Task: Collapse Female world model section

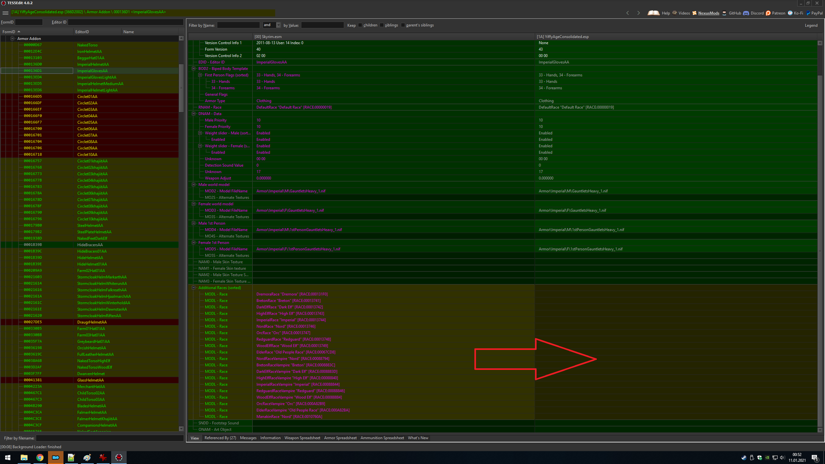Action: click(x=194, y=204)
